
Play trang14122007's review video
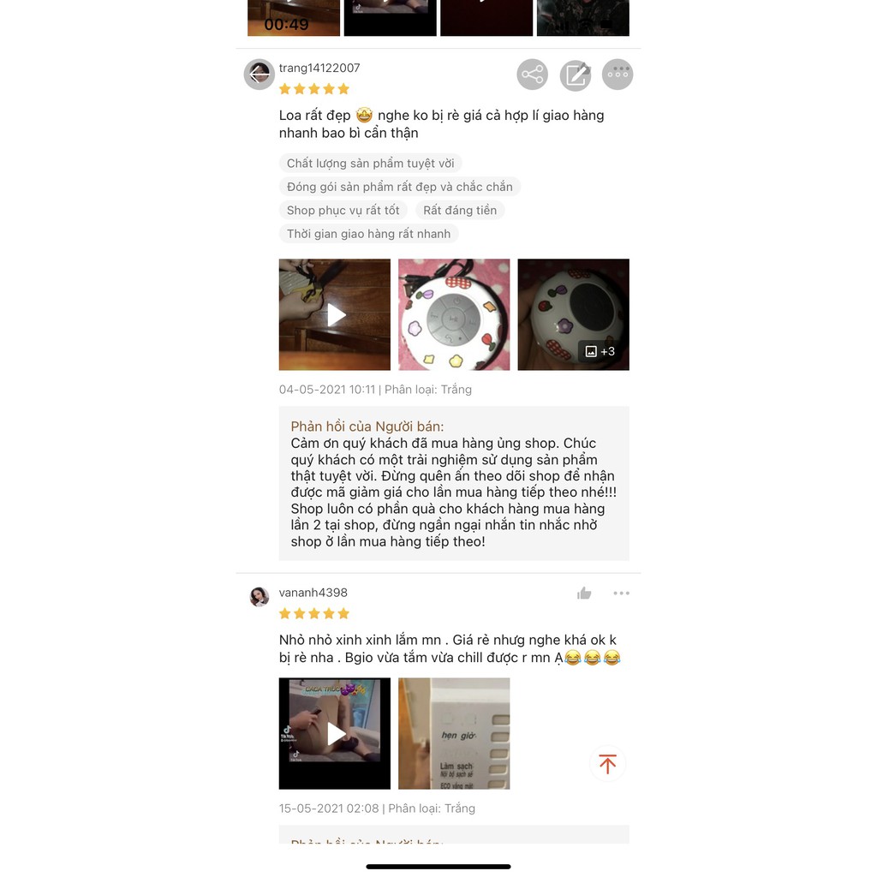click(x=335, y=314)
